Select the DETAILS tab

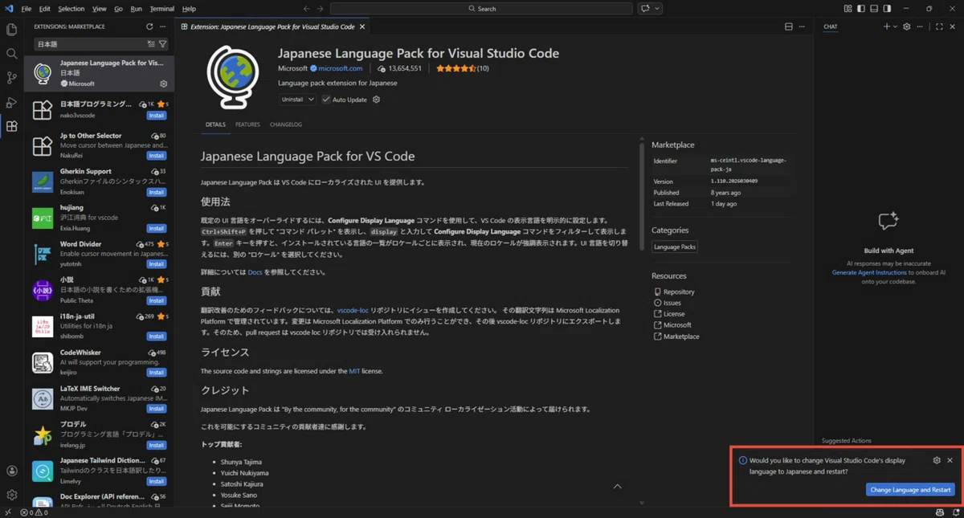pyautogui.click(x=215, y=124)
